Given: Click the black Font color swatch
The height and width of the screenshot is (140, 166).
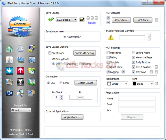Looking at the screenshot, I should point(135,84).
